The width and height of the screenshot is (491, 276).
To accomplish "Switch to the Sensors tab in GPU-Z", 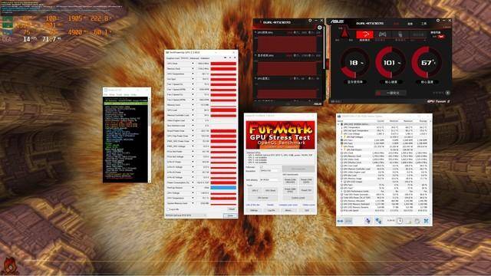I will 185,58.
